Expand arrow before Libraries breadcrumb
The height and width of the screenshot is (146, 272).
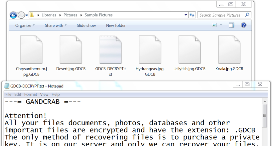pyautogui.click(x=38, y=15)
